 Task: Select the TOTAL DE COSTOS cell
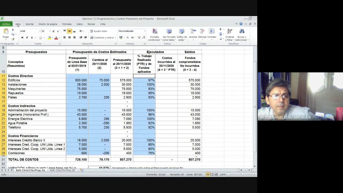36,159
